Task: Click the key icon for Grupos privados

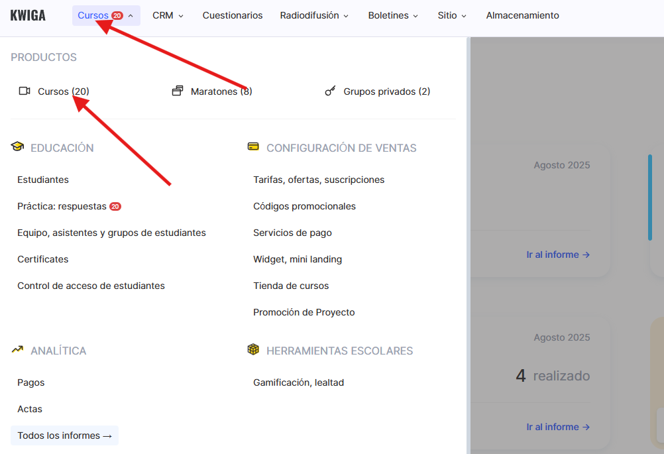Action: point(330,91)
